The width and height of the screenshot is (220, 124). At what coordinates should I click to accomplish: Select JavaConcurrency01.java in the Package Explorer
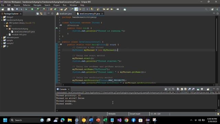[x=24, y=32]
